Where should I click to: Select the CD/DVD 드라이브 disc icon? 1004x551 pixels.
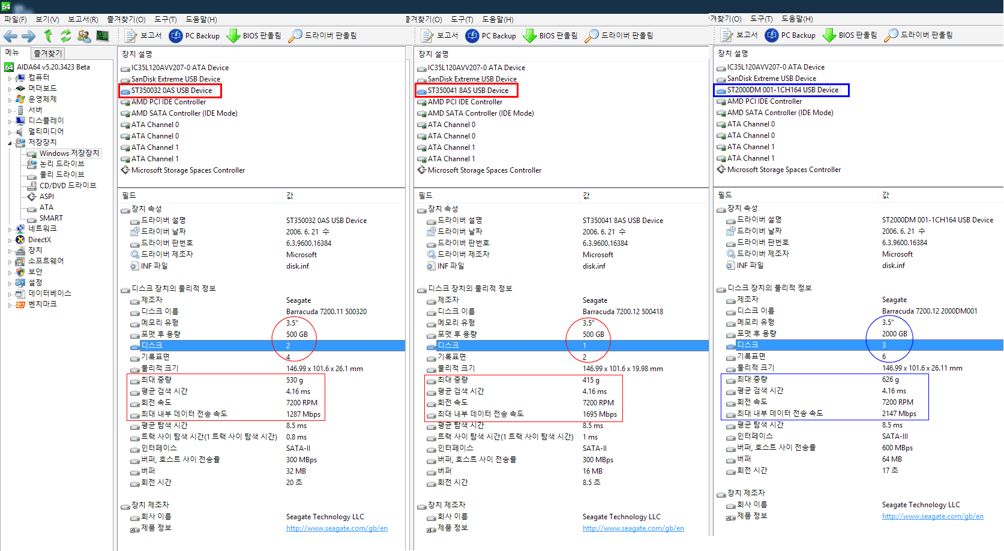pos(32,185)
